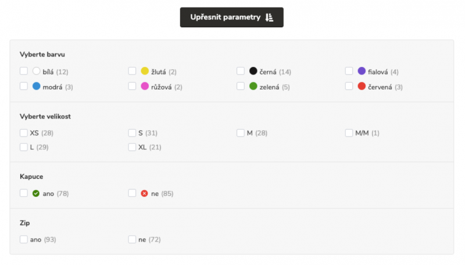Enable the XS size checkbox
Screen dimensions: 465x265
[24, 133]
